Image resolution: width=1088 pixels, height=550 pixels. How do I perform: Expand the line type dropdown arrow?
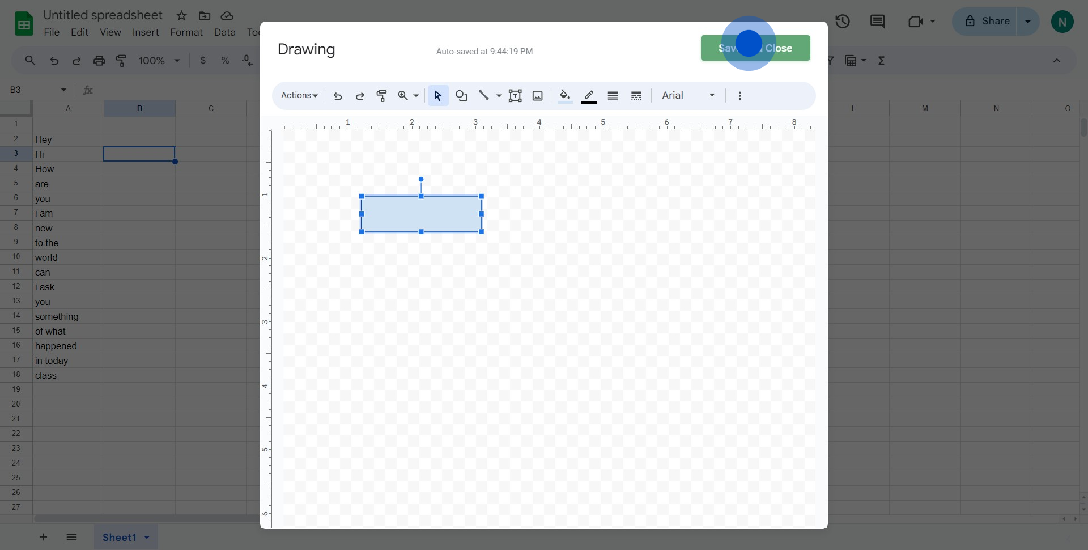[x=499, y=96]
